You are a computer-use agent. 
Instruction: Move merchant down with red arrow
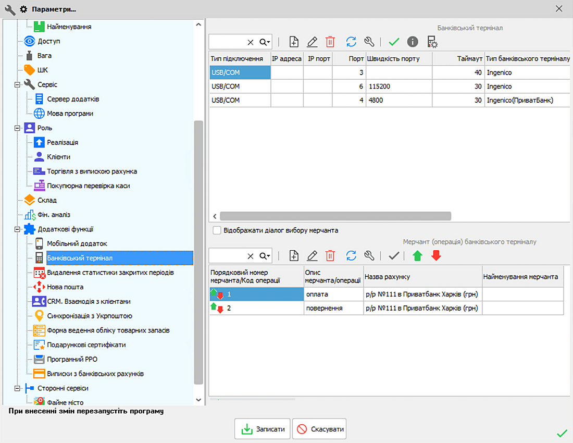(x=436, y=255)
